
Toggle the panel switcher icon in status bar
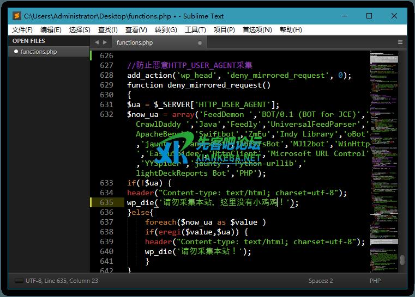point(19,281)
